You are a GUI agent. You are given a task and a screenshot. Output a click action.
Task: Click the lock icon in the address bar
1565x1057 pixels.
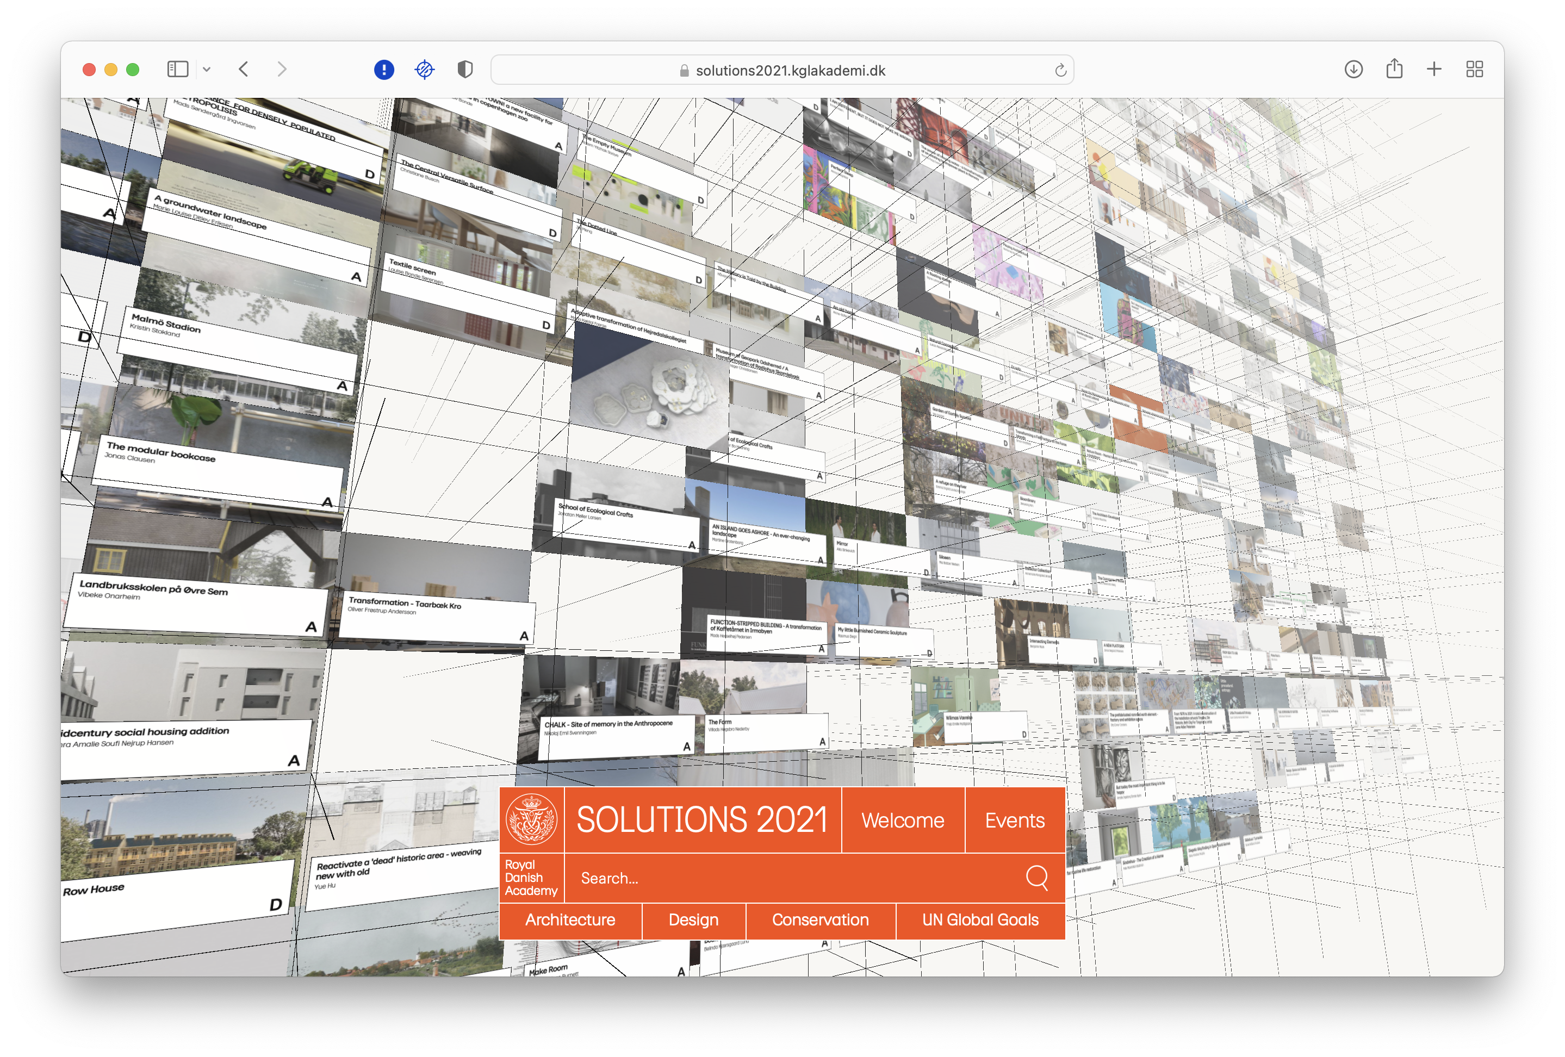click(x=684, y=71)
